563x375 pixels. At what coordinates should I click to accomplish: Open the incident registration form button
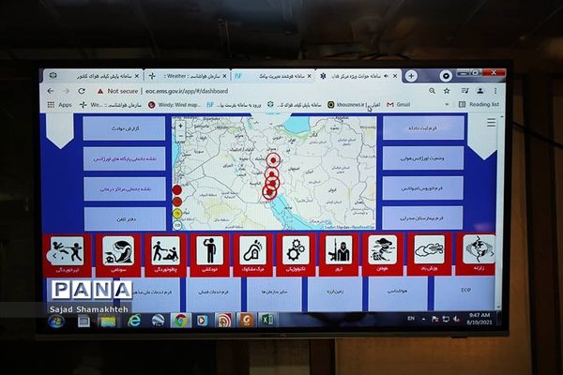(423, 127)
